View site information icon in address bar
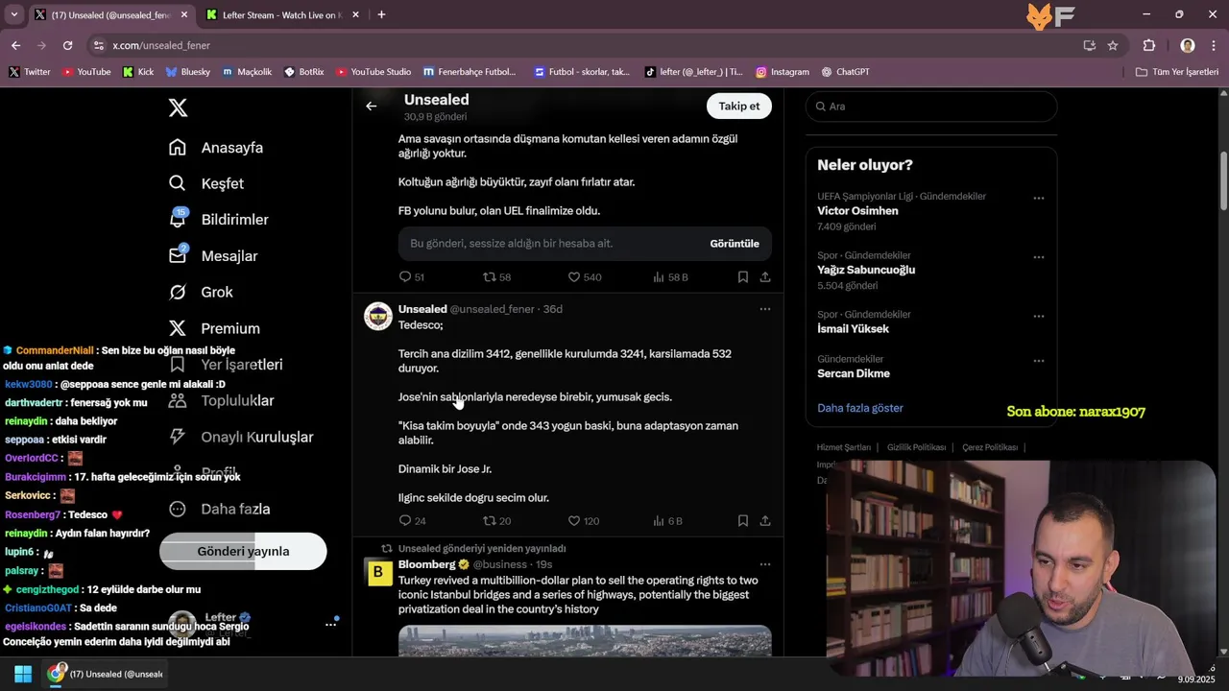 (x=98, y=45)
